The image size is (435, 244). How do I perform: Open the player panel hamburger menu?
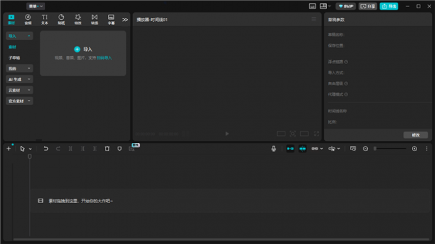coord(313,19)
